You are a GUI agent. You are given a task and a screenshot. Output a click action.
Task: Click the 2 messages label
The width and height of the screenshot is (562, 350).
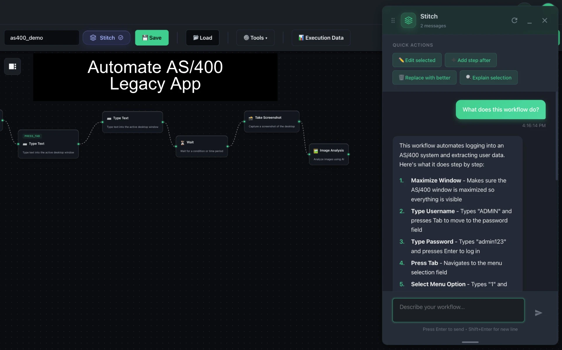point(433,26)
